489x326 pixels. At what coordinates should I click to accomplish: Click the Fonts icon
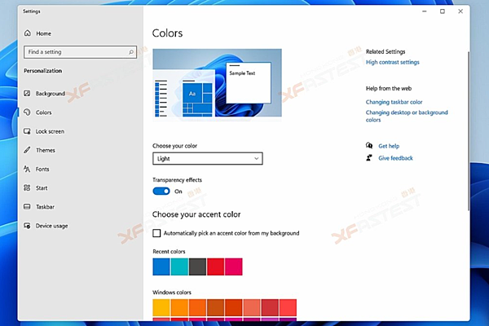pyautogui.click(x=27, y=169)
